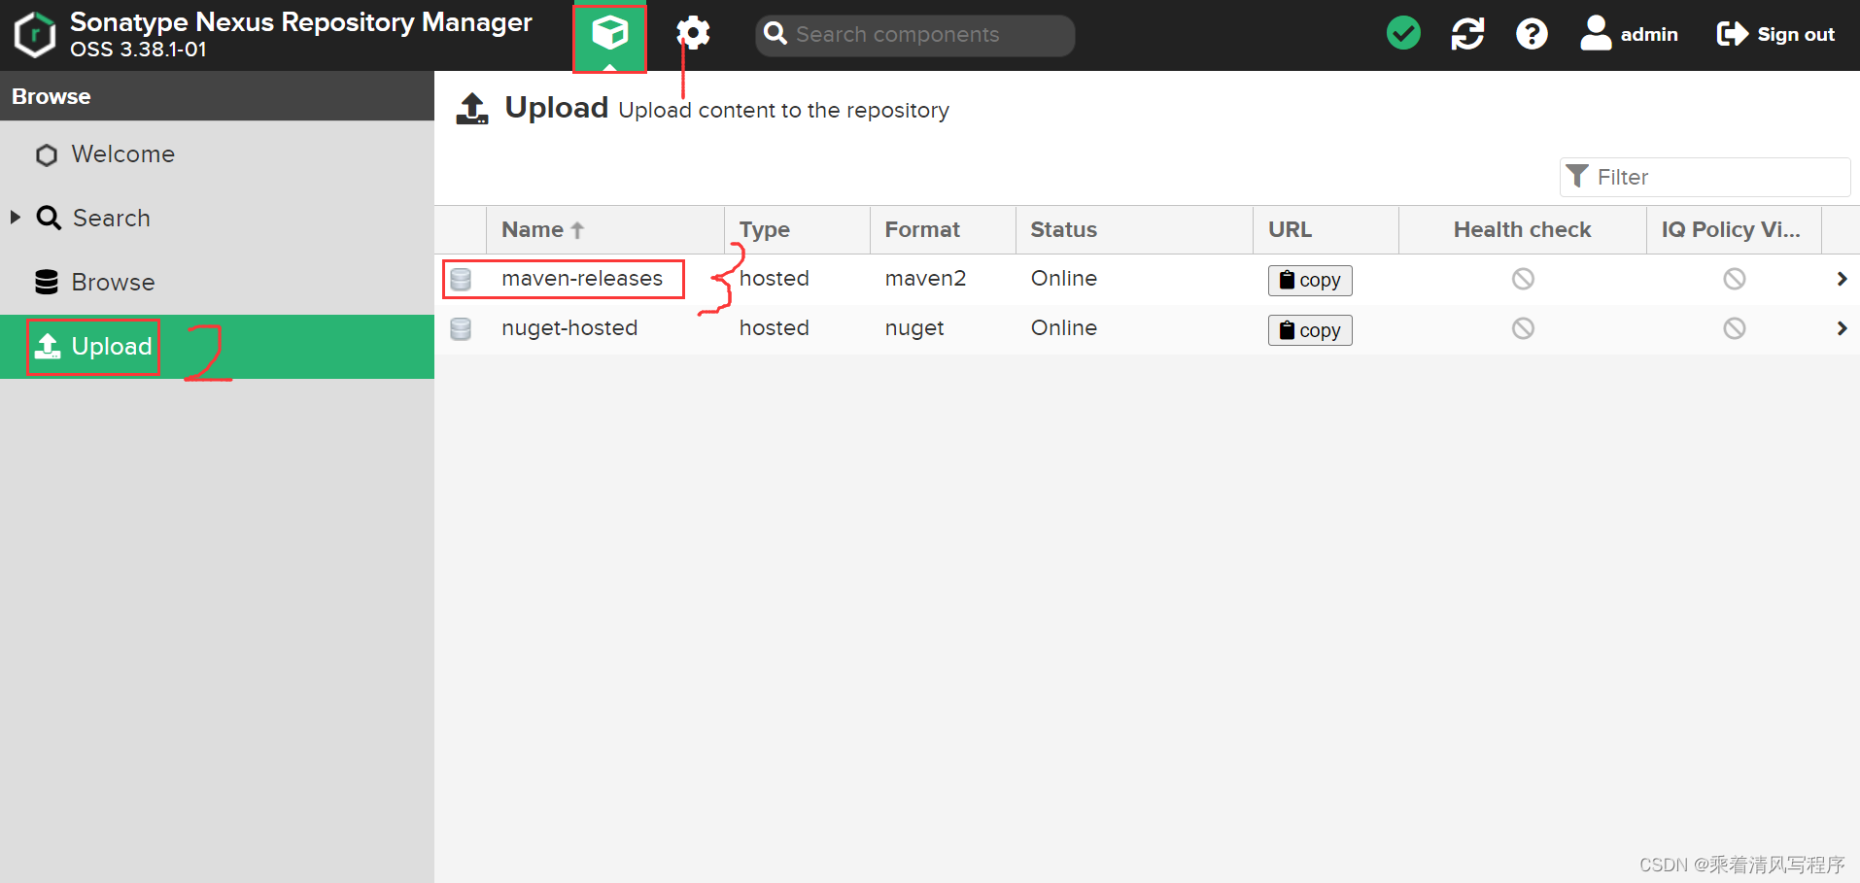Click the Nexus logo icon
Viewport: 1860px width, 883px height.
(35, 35)
